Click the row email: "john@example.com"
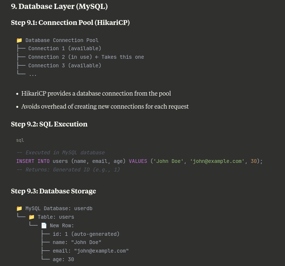 (x=91, y=251)
